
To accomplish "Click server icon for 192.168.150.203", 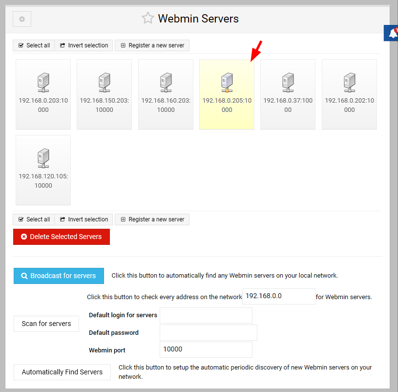I will tap(105, 82).
